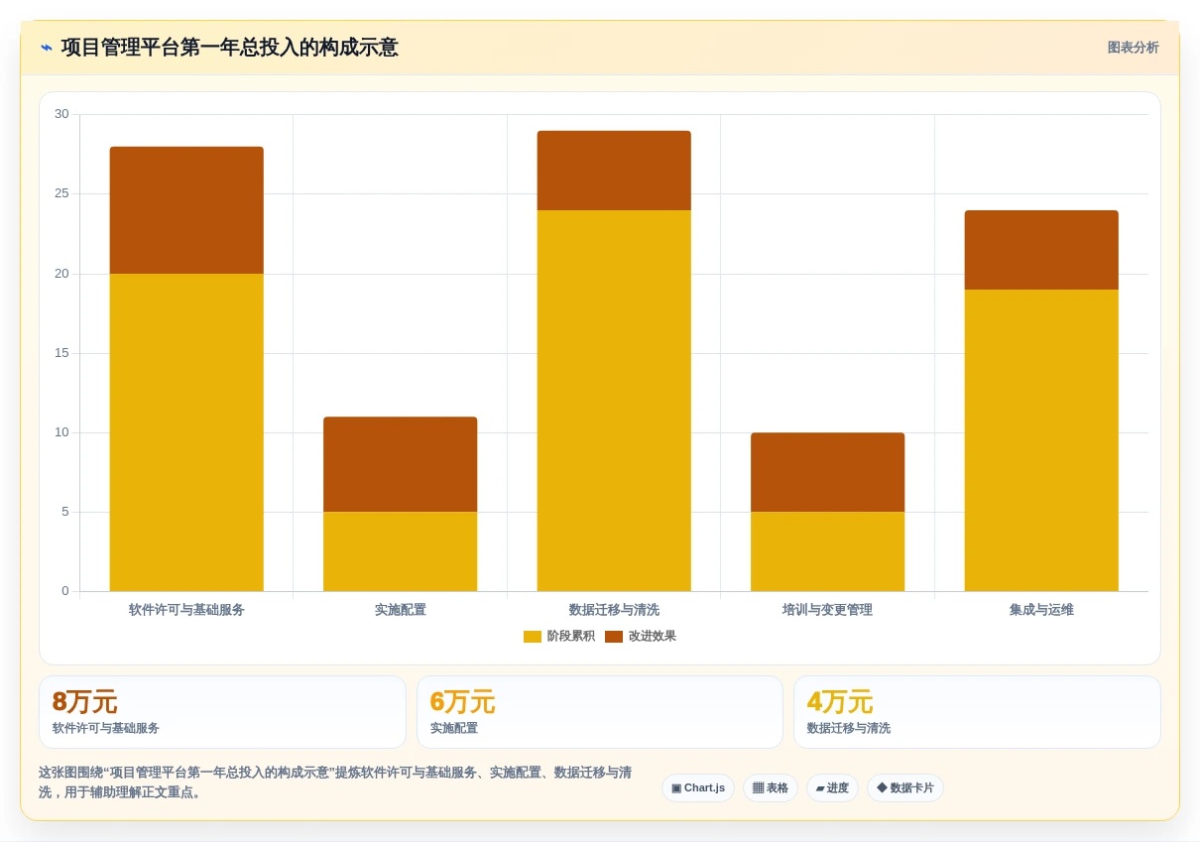Click the descriptive caption paragraph below the cards

click(x=336, y=782)
